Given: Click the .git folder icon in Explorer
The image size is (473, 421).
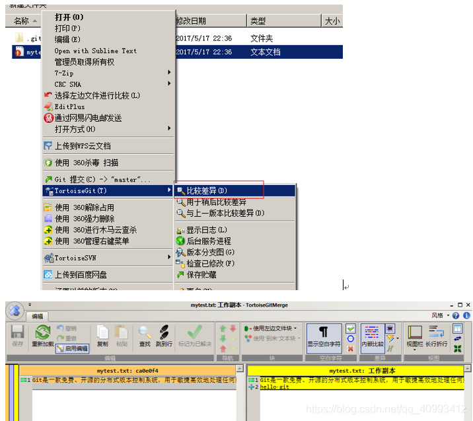Looking at the screenshot, I should [x=19, y=38].
